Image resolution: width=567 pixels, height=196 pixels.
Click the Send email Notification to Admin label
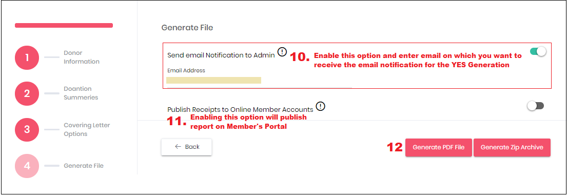pyautogui.click(x=221, y=56)
